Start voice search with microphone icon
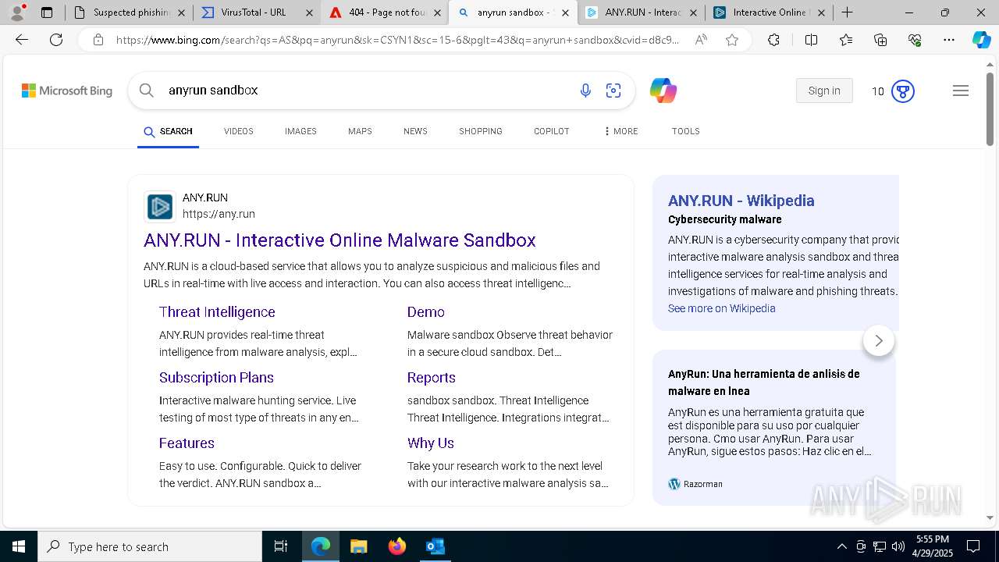 click(585, 91)
